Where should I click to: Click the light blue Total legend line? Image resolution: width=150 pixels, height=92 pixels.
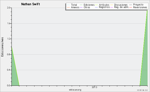pyautogui.click(x=68, y=5)
